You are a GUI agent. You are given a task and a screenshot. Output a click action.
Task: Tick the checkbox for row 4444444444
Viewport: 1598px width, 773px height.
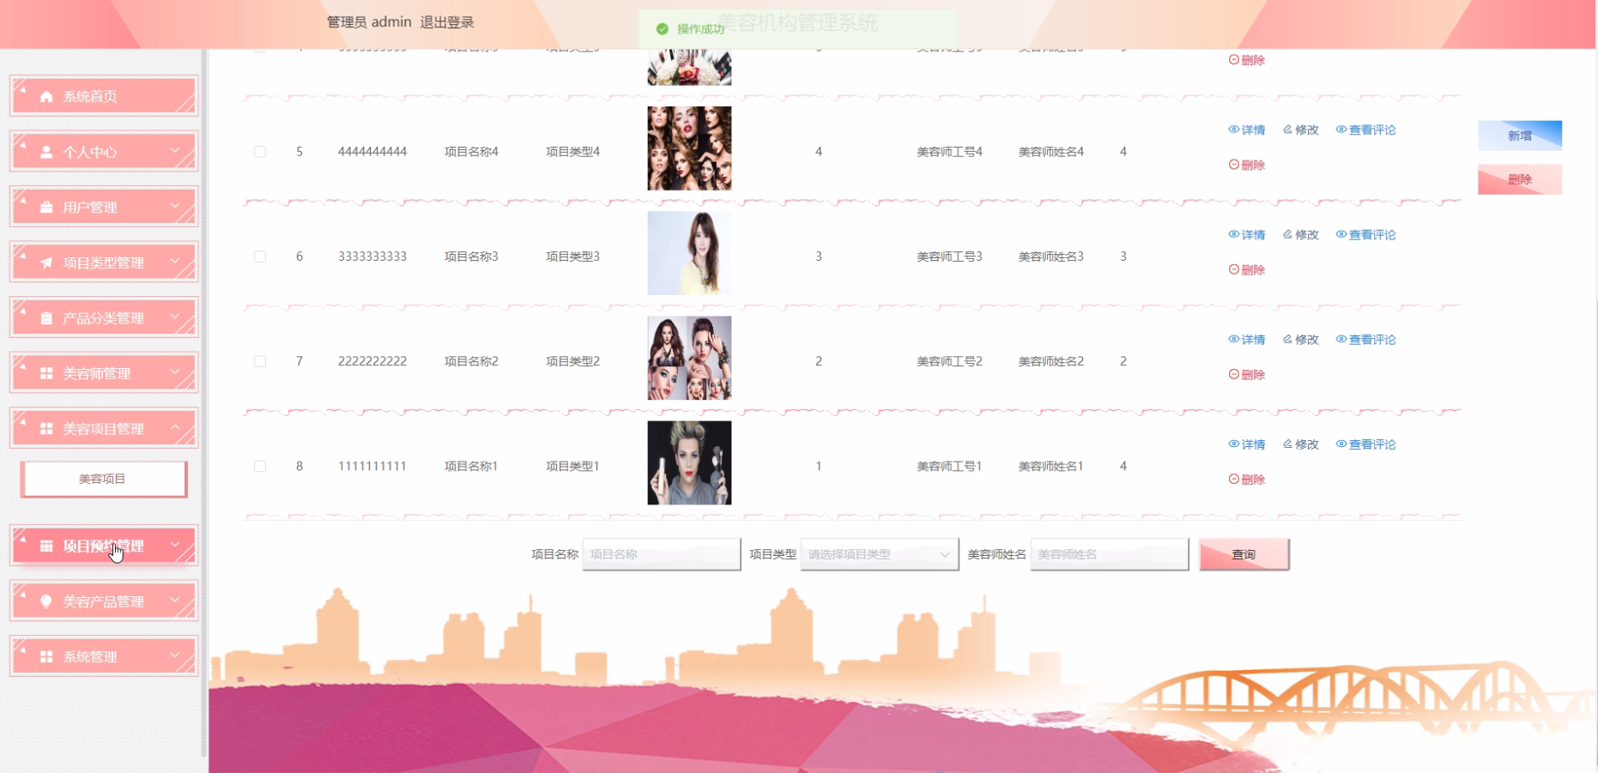(260, 152)
